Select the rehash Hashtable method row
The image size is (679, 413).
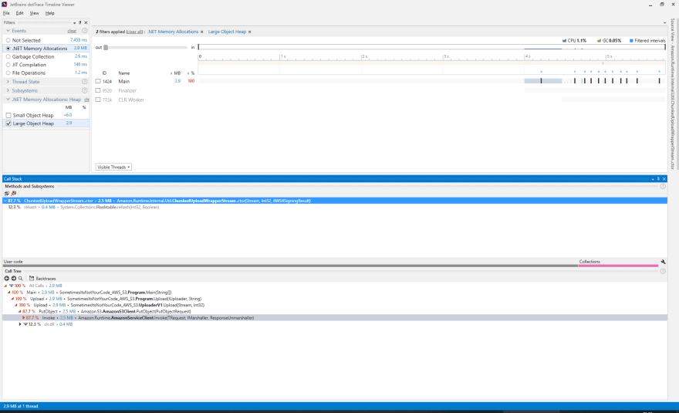click(x=334, y=207)
